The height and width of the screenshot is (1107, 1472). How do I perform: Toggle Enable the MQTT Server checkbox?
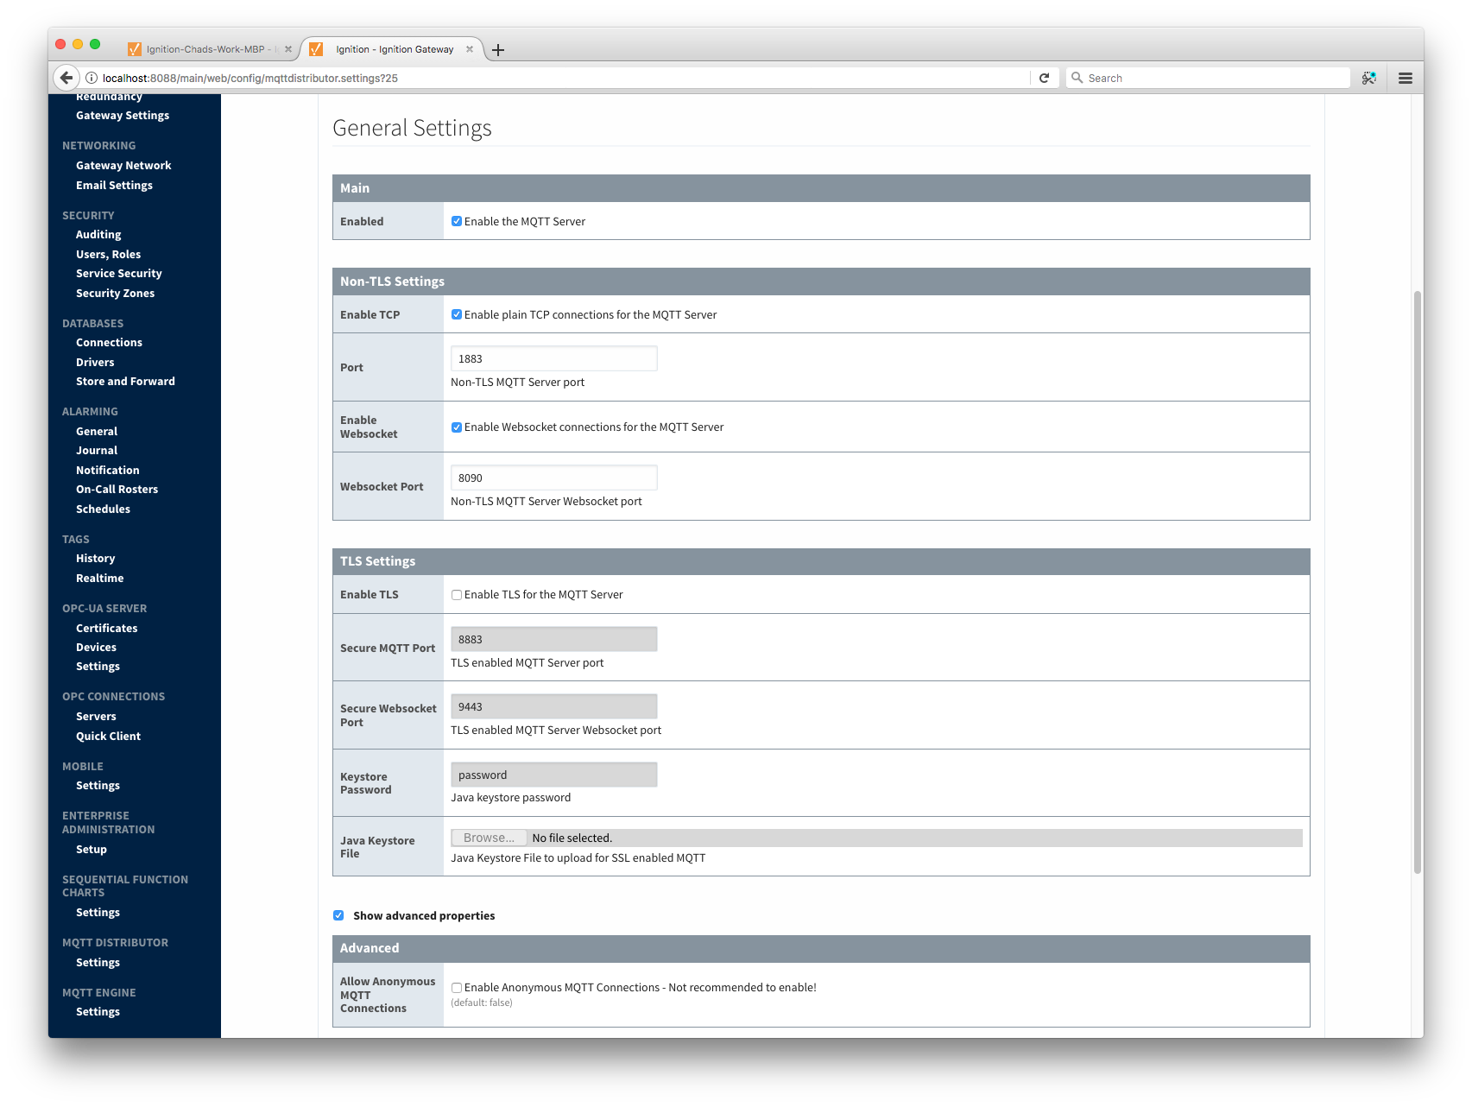[457, 221]
